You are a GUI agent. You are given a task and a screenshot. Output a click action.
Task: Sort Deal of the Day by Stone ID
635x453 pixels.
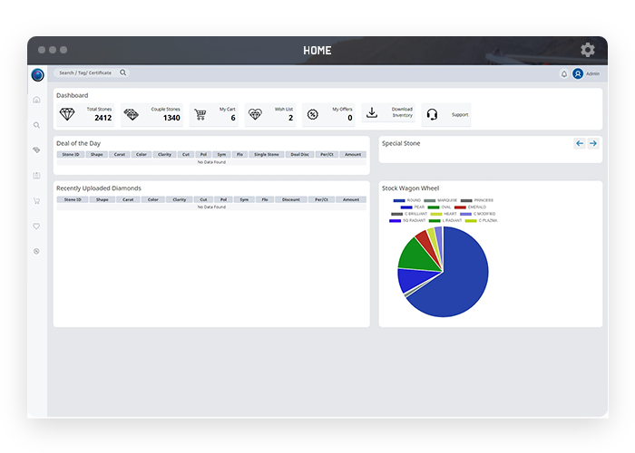[x=71, y=155]
